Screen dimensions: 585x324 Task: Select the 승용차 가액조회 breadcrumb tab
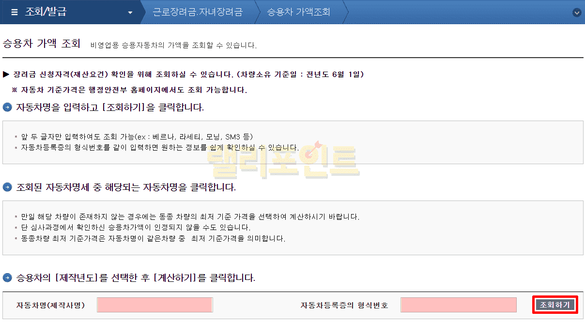[x=298, y=12]
